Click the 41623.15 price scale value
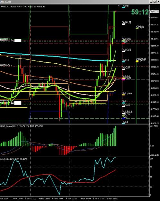 tap(155, 123)
